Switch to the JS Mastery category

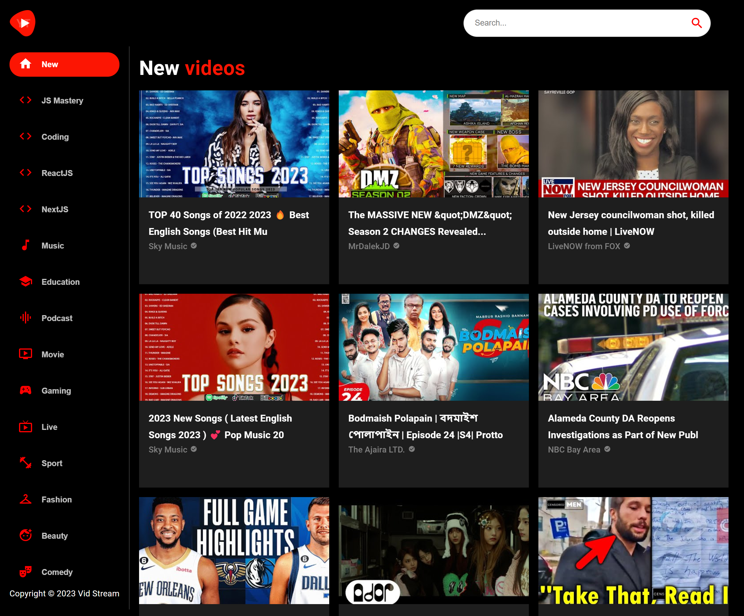(x=62, y=101)
